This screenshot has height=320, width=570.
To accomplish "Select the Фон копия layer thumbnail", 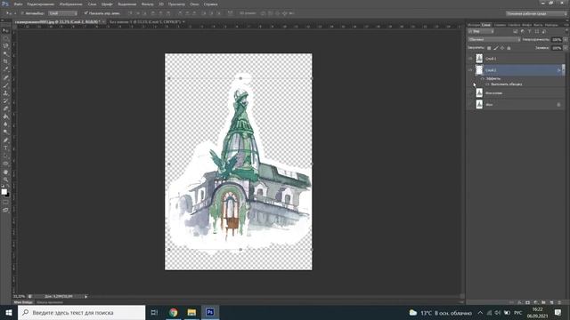I will (x=479, y=93).
